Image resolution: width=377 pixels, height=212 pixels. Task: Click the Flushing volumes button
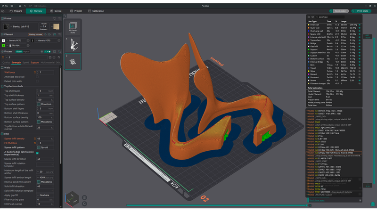(35, 34)
